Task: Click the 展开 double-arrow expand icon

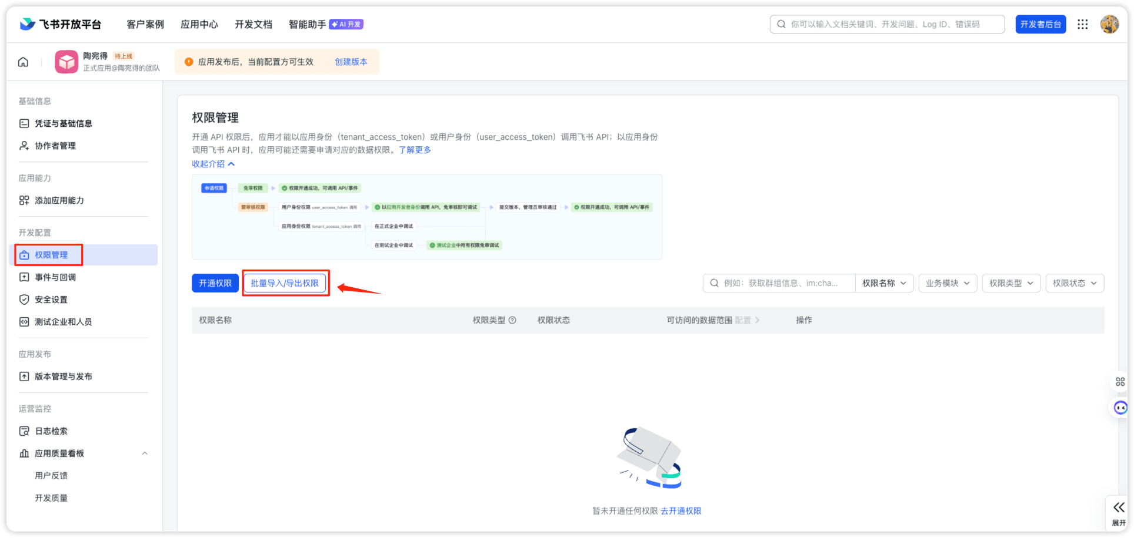Action: click(1119, 507)
